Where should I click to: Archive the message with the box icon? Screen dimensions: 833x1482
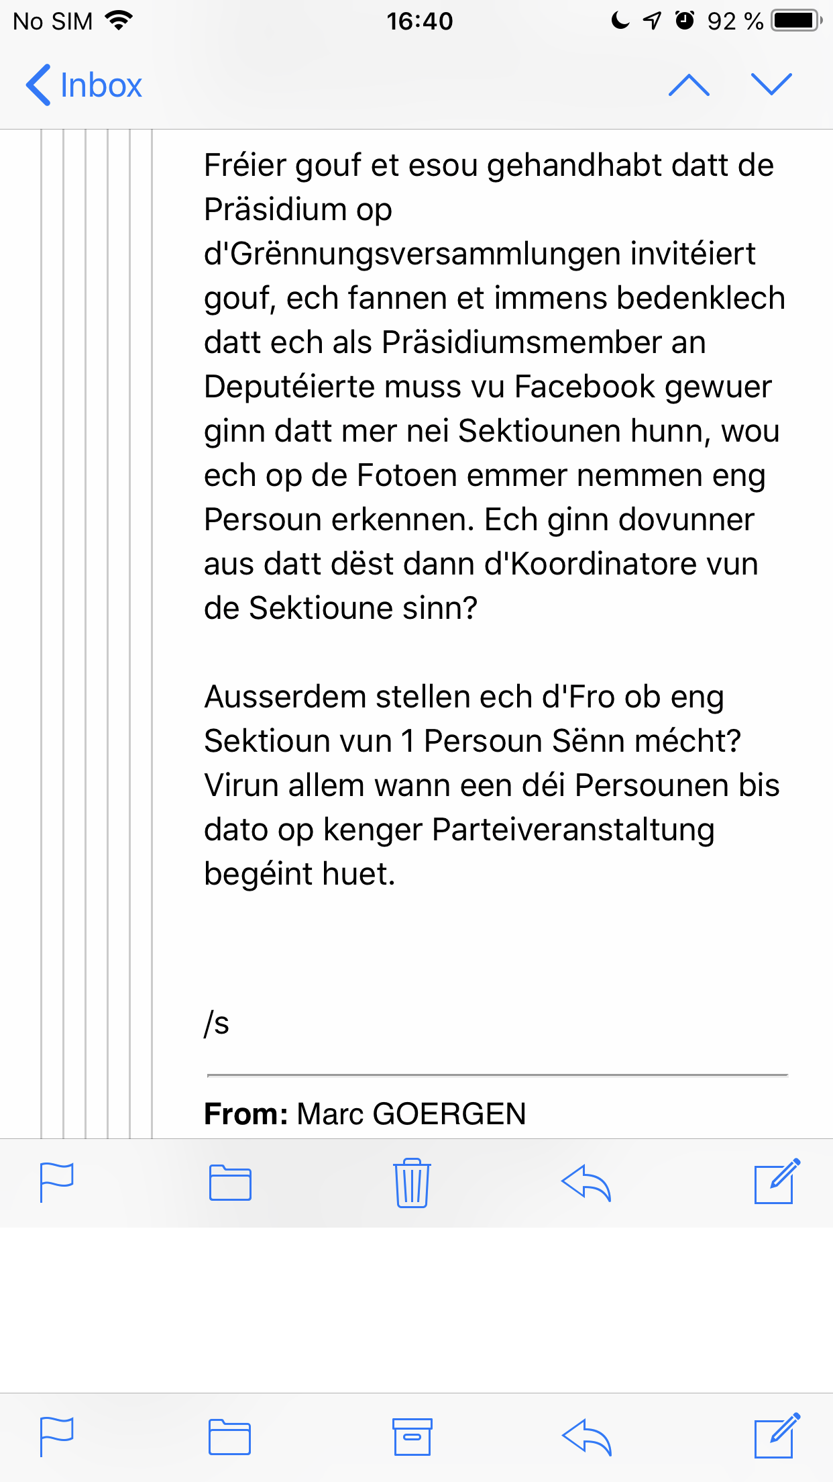412,1436
